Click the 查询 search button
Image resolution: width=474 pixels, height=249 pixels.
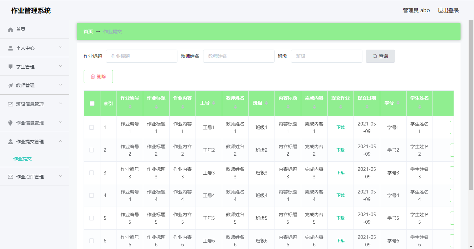pyautogui.click(x=380, y=56)
